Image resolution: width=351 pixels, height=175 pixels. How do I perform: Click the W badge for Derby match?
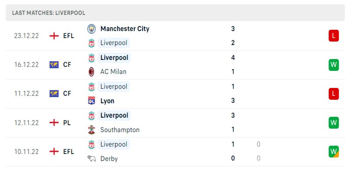click(333, 151)
